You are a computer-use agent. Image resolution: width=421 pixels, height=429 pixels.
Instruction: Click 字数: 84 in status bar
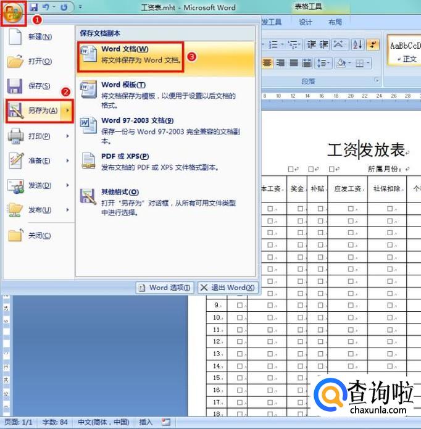(x=55, y=422)
